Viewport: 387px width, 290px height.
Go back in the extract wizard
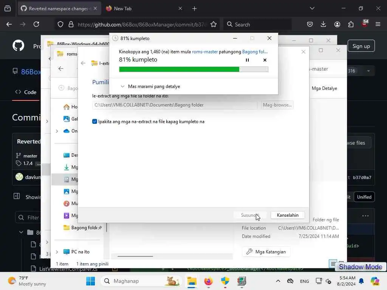83,63
